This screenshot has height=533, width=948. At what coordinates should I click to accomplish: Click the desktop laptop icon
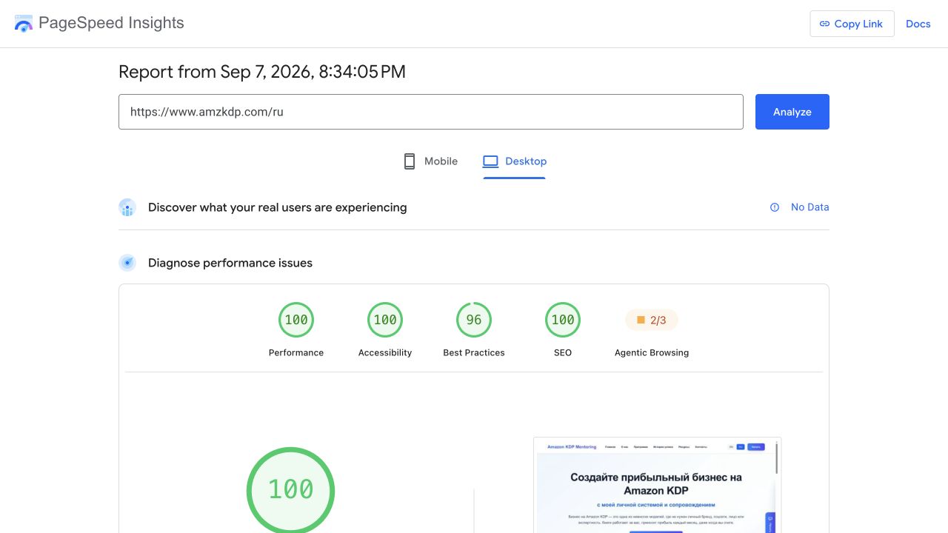[x=490, y=161]
